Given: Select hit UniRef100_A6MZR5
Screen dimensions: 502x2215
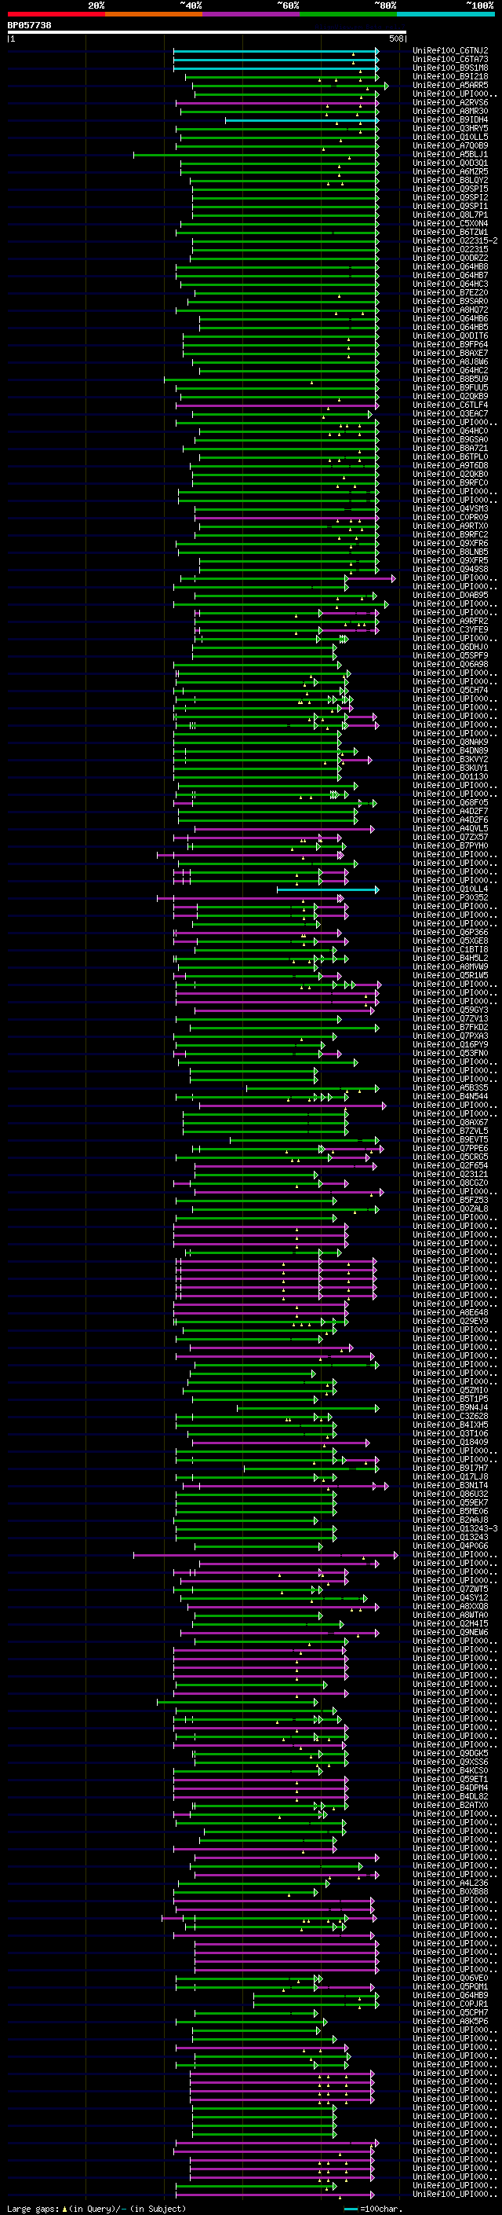Looking at the screenshot, I should click(450, 172).
